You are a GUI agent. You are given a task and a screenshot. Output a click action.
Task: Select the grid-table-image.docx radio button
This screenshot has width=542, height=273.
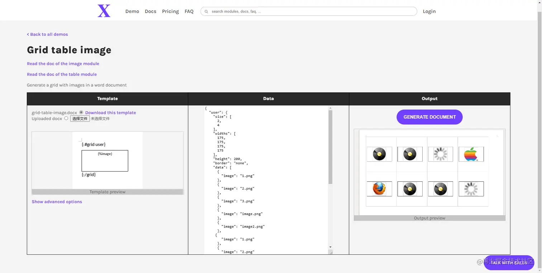coord(81,112)
